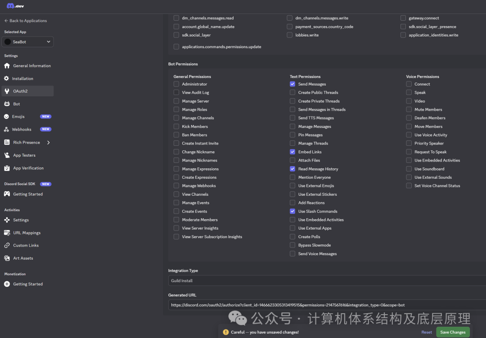Click the Emojis smiley icon

(x=6, y=117)
